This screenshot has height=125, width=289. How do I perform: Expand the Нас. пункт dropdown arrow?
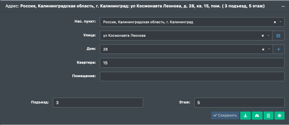[281, 22]
